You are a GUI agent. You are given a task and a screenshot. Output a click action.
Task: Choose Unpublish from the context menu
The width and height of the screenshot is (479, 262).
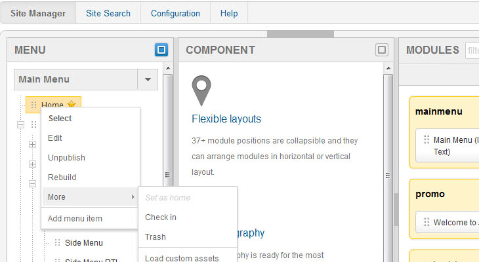66,158
